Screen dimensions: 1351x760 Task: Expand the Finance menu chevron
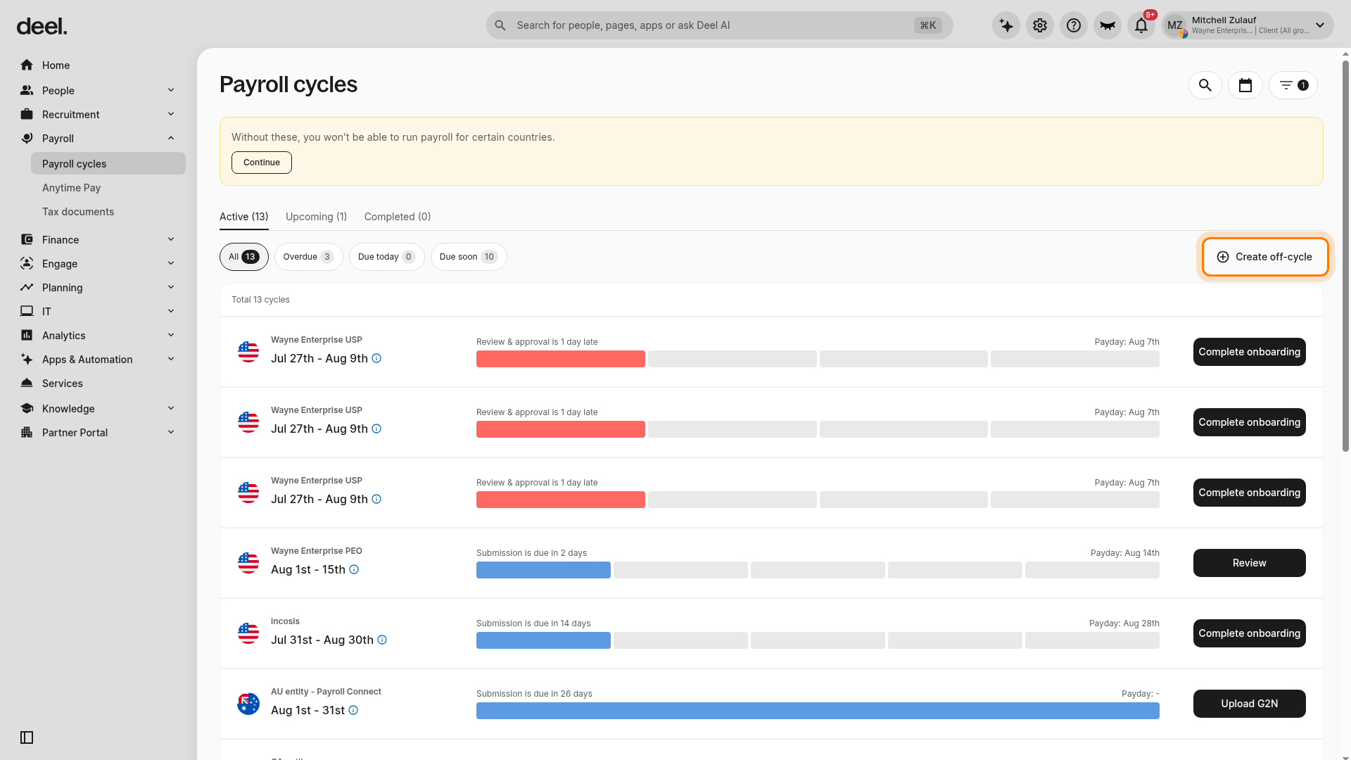point(171,239)
